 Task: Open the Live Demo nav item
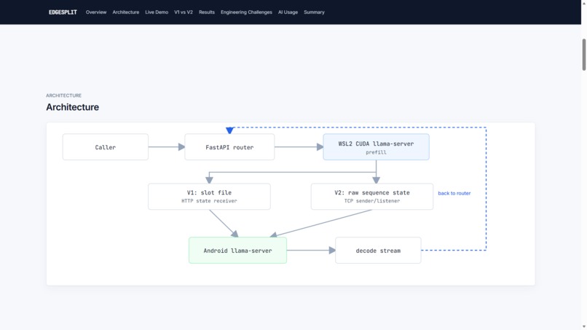point(157,12)
